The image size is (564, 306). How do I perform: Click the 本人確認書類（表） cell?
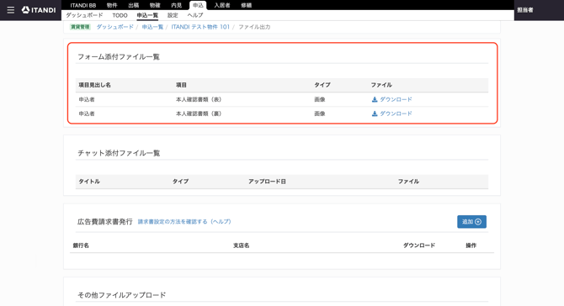199,99
